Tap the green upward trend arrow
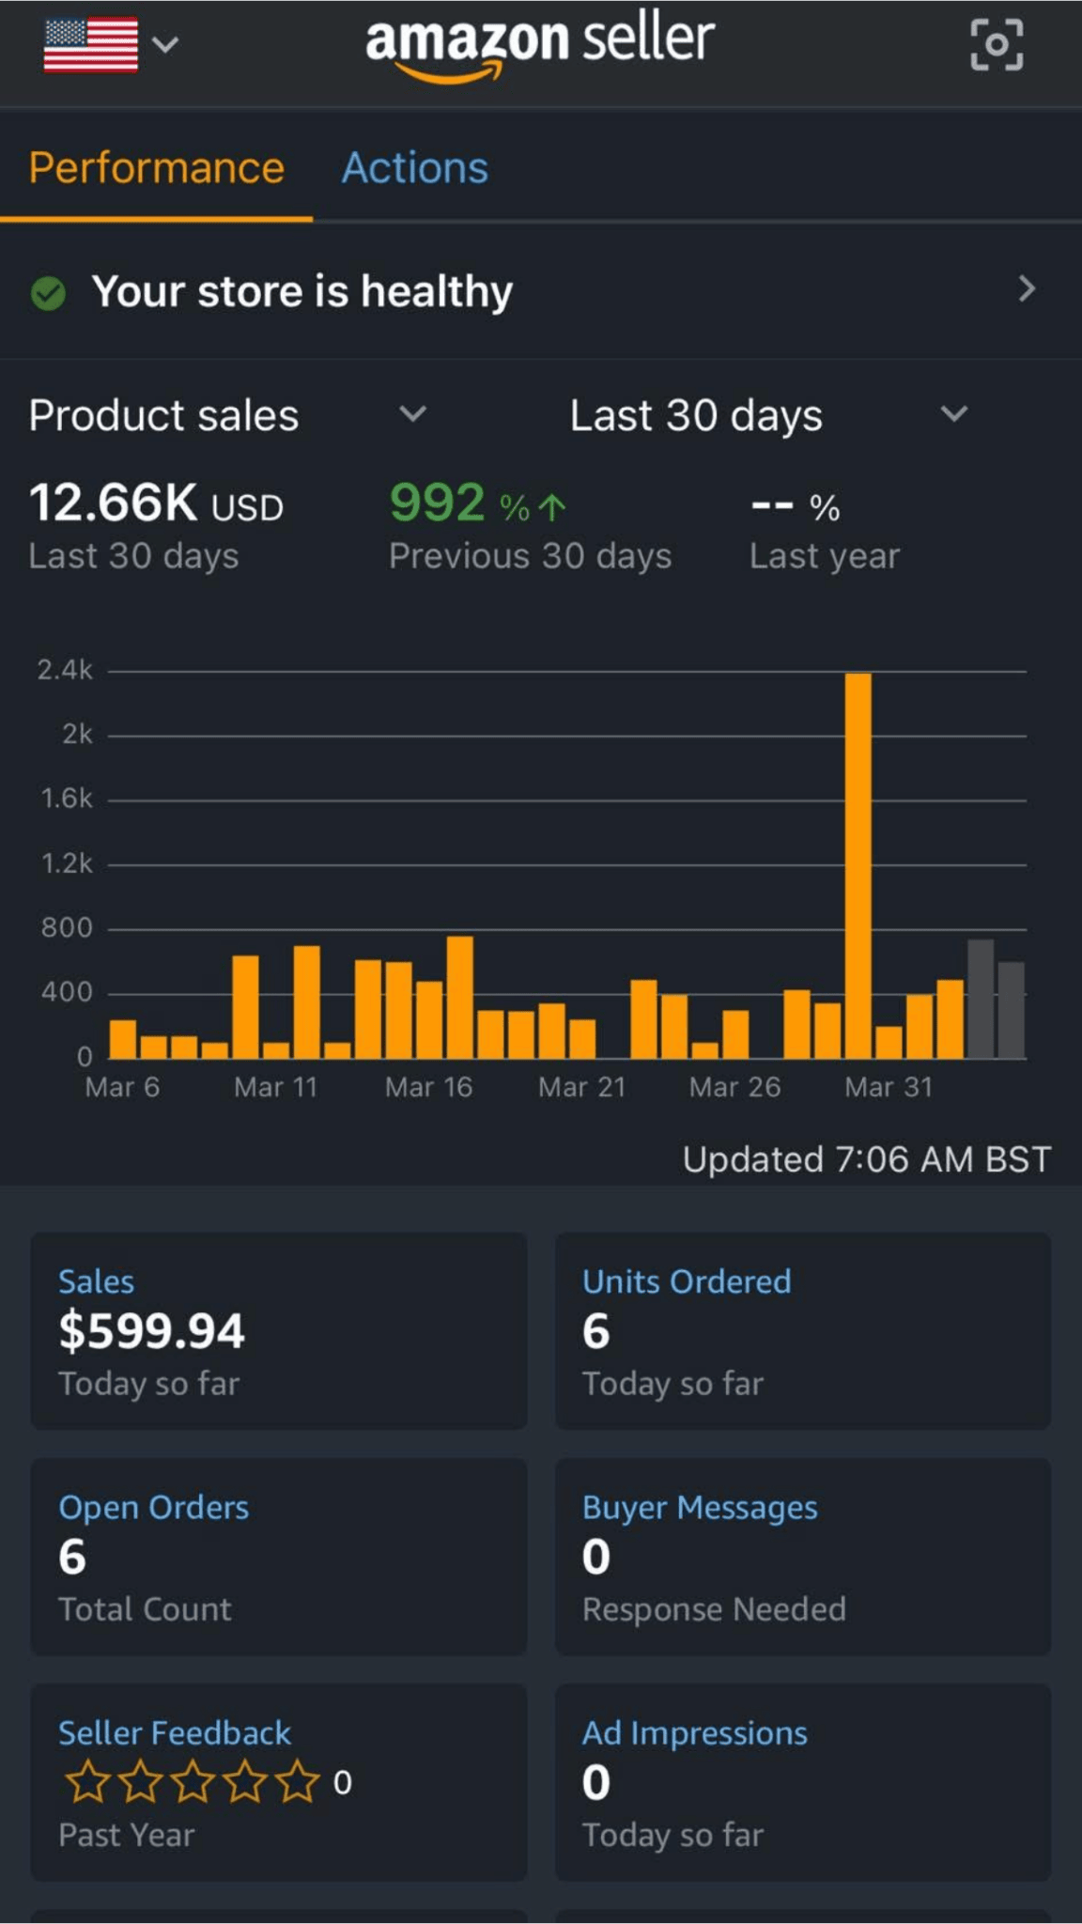 point(552,507)
